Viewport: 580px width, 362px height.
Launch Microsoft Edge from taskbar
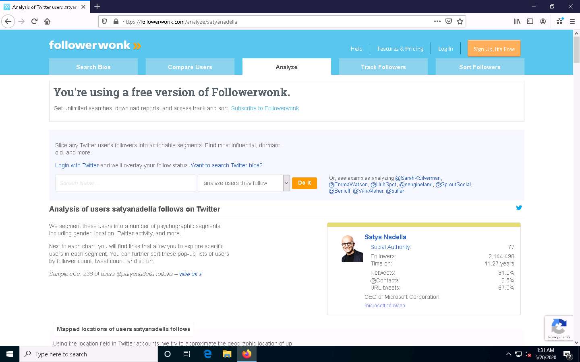pos(207,354)
